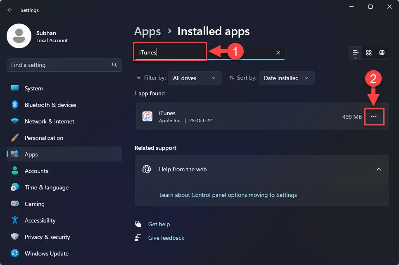Switch to table view layout
This screenshot has width=399, height=265.
click(382, 53)
